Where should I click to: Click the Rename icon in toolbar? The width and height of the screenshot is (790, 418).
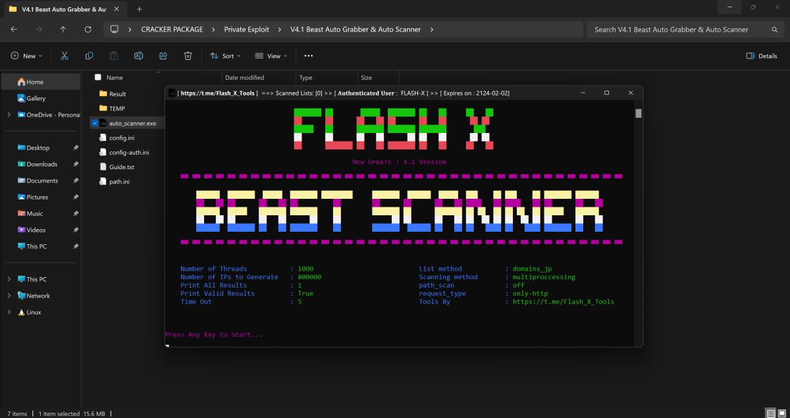tap(138, 56)
